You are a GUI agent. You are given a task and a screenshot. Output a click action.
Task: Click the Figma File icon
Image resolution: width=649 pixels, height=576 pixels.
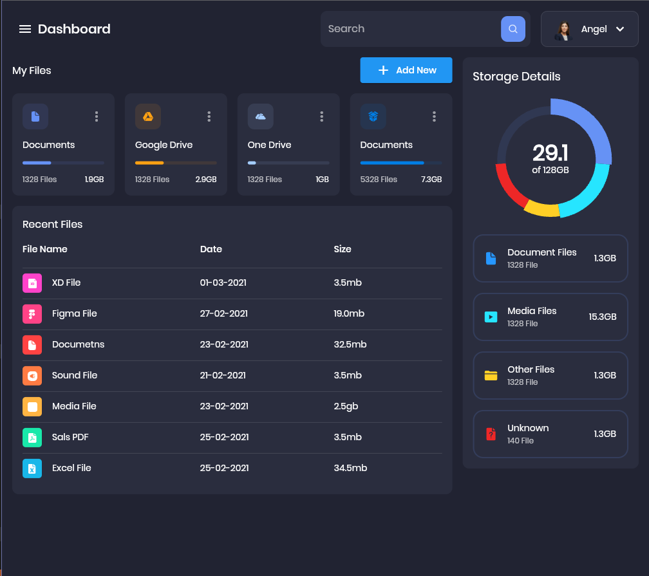tap(32, 314)
